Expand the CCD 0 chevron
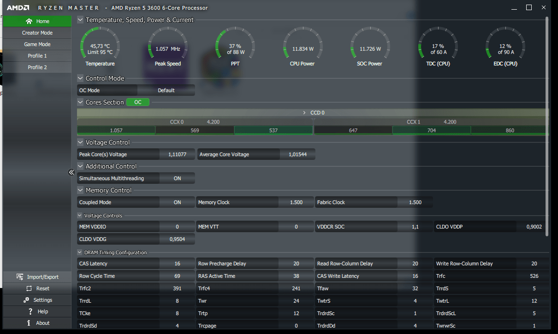 coord(304,112)
